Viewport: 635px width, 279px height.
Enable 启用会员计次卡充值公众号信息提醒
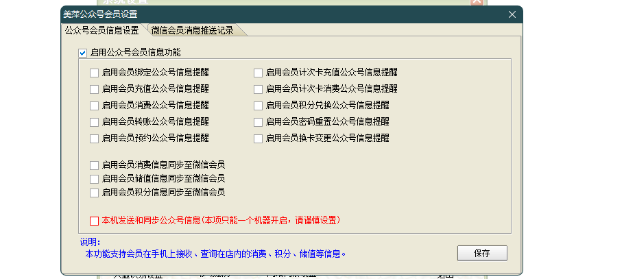click(258, 72)
